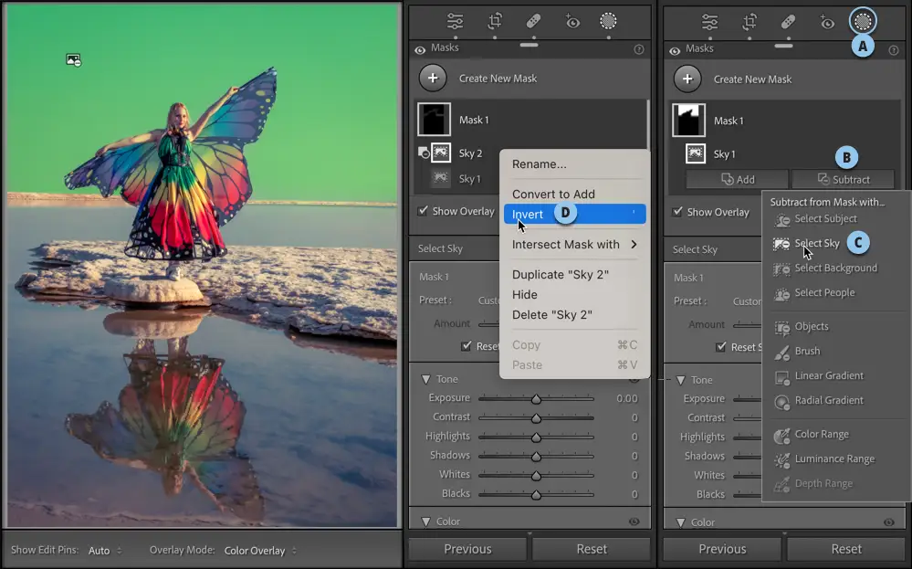
Task: Open Masks help icon in right panel
Action: pyautogui.click(x=894, y=50)
